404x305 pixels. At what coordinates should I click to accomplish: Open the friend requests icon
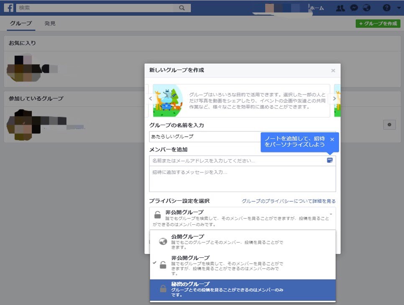coord(340,8)
